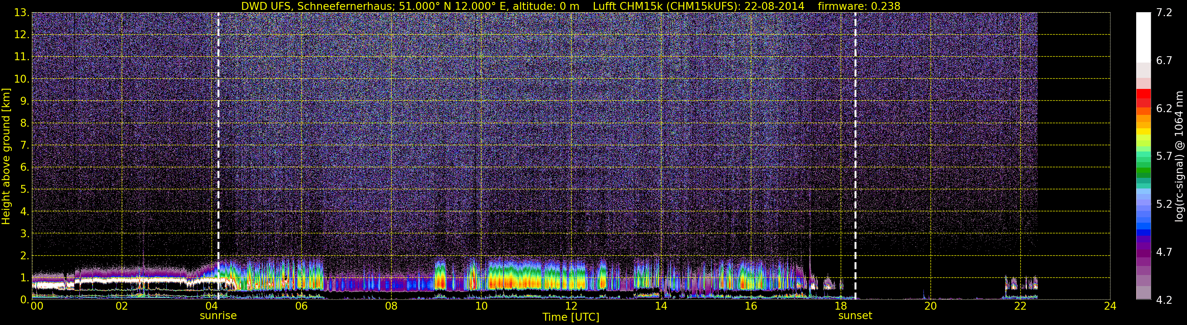The height and width of the screenshot is (325, 1187).
Task: Click the colorbar label 'log(rc-signal) @ 1064 nm'
Action: [1179, 156]
